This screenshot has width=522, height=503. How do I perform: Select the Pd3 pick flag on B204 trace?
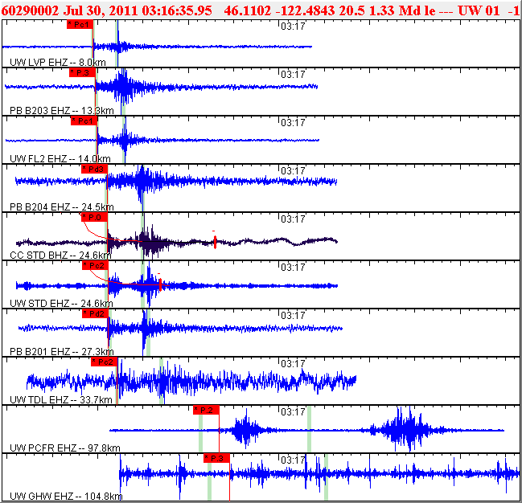click(95, 170)
